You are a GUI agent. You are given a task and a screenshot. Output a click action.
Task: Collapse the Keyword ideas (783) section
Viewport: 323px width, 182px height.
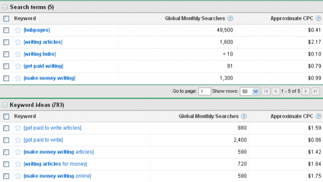tap(5, 105)
